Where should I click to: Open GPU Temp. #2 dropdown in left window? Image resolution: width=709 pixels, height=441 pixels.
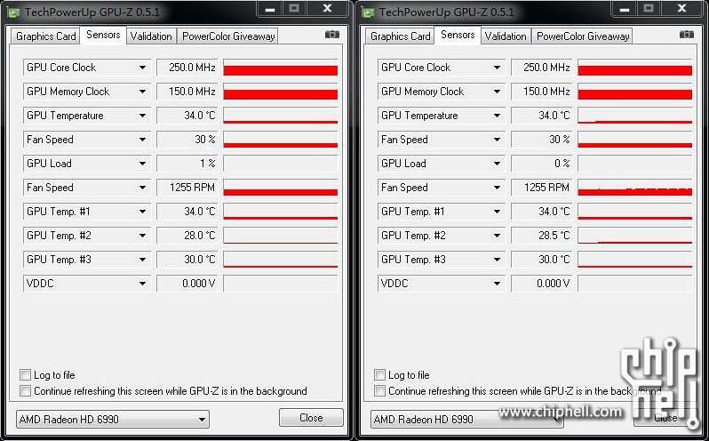pyautogui.click(x=87, y=236)
